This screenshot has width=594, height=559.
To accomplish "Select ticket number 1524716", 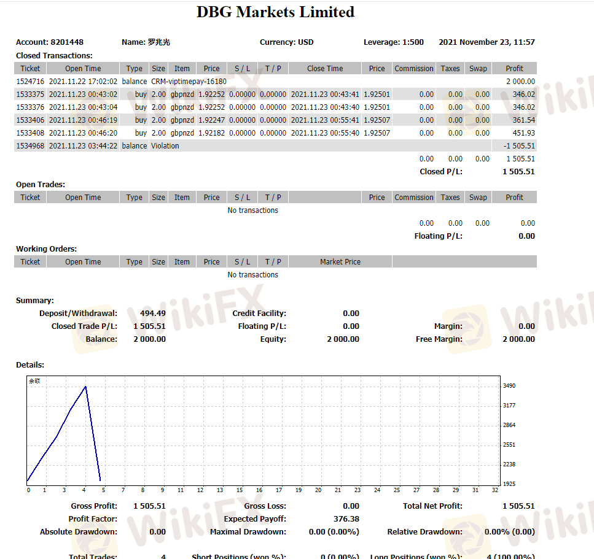I will [30, 82].
